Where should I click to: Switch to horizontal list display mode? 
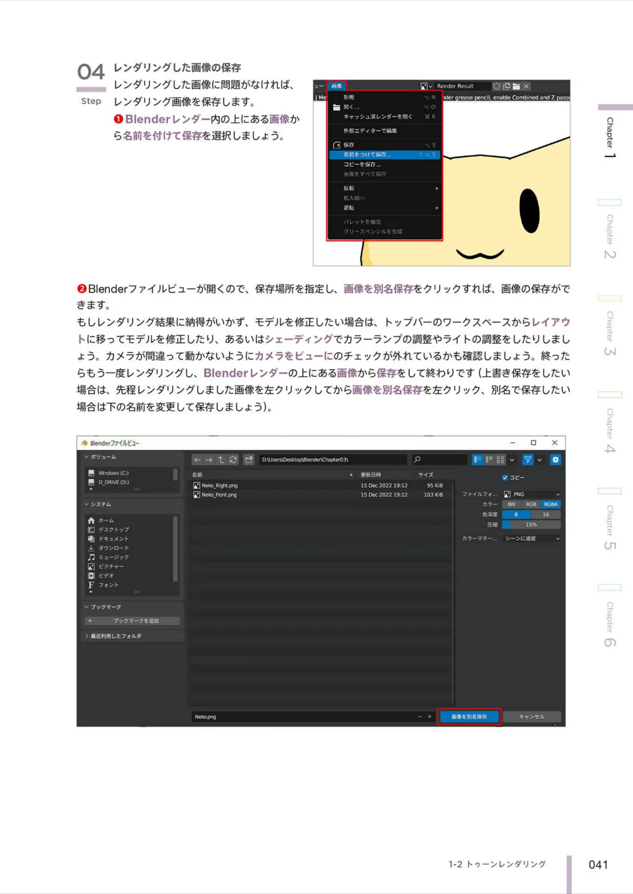click(x=489, y=460)
